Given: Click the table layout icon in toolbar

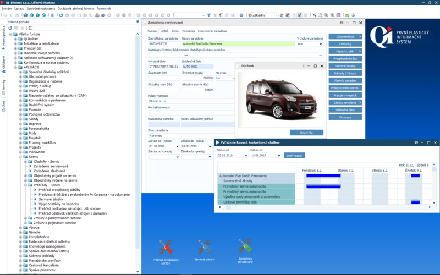Looking at the screenshot, I should (x=338, y=15).
